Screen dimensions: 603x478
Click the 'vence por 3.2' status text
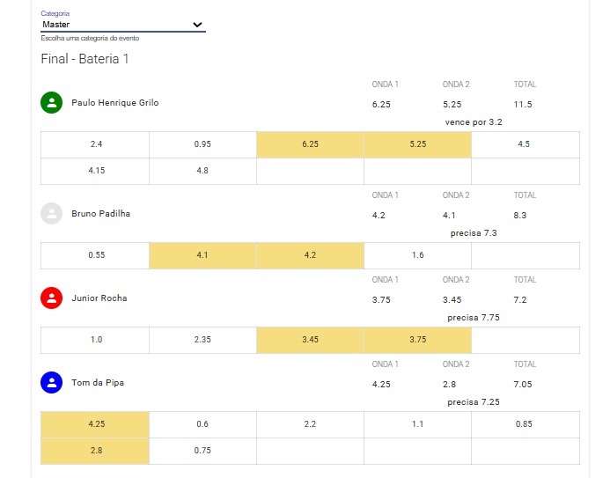(474, 122)
